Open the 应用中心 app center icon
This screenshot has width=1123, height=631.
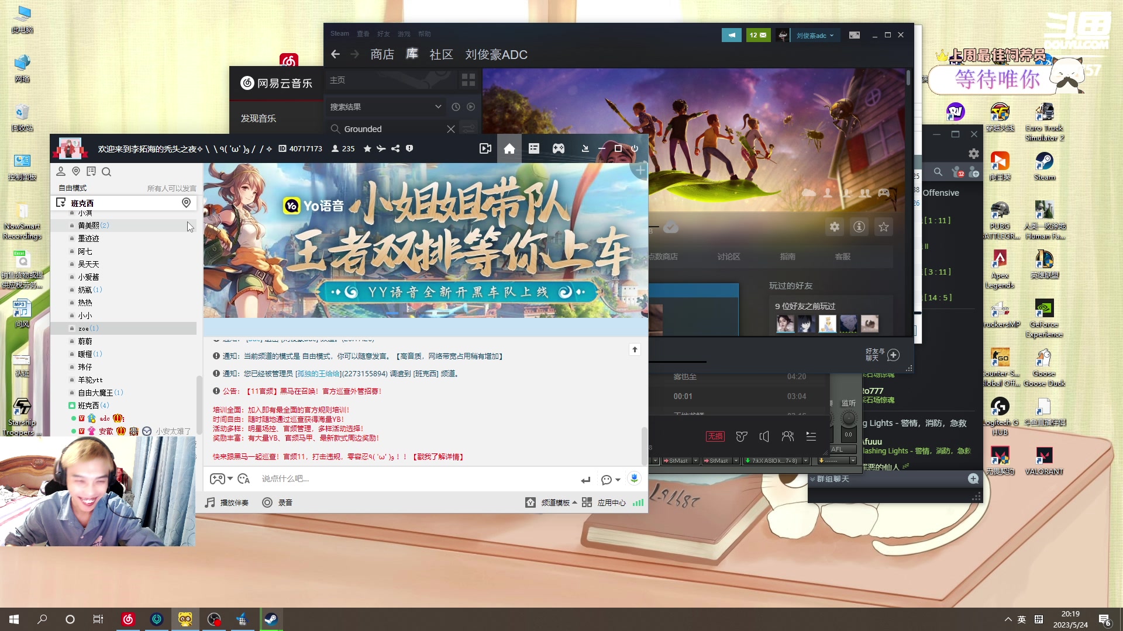611,502
